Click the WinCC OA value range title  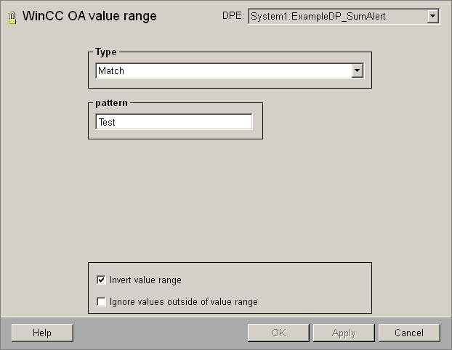[89, 16]
